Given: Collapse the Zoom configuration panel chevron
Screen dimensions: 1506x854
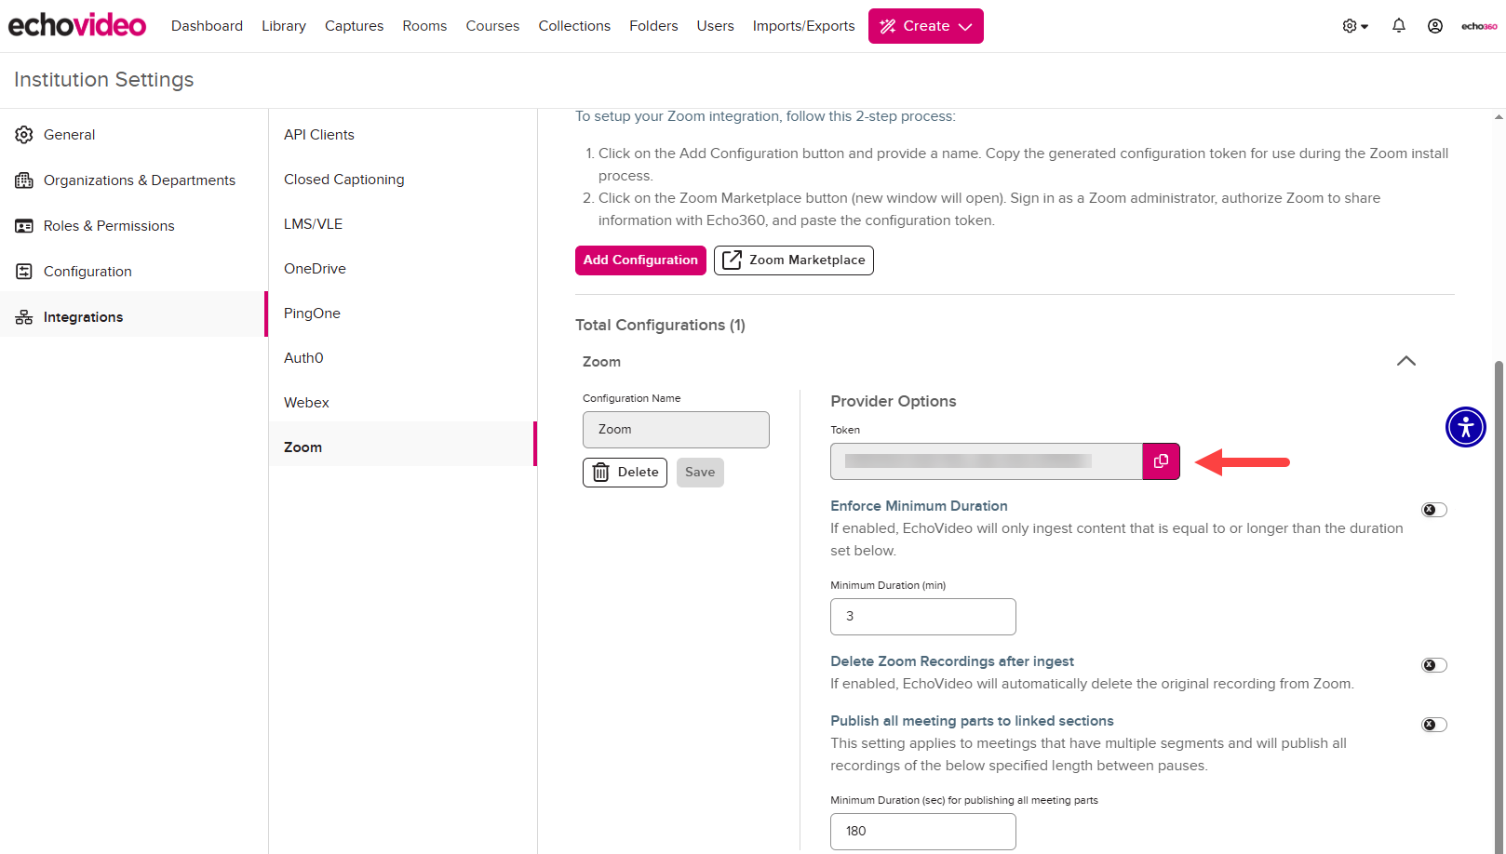Looking at the screenshot, I should (x=1405, y=361).
